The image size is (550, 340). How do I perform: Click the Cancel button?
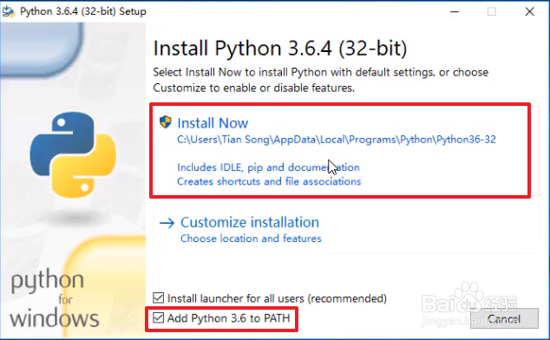tap(504, 318)
